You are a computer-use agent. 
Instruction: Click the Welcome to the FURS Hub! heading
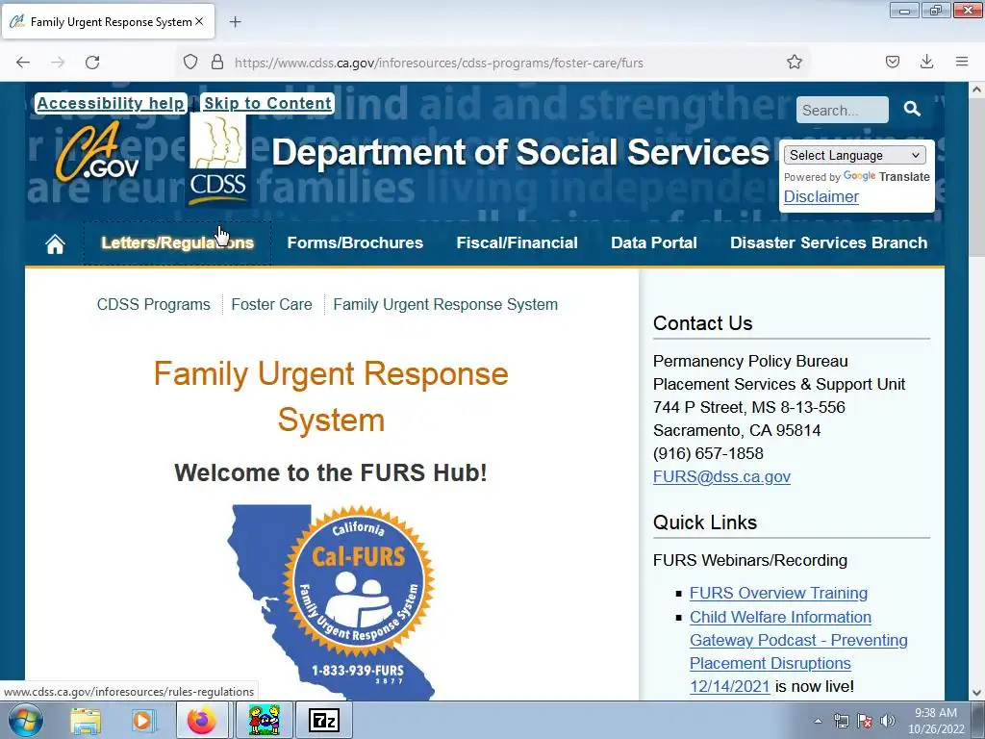pyautogui.click(x=331, y=472)
